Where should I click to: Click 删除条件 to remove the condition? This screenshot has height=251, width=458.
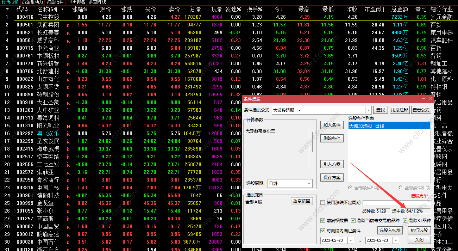tap(332, 139)
